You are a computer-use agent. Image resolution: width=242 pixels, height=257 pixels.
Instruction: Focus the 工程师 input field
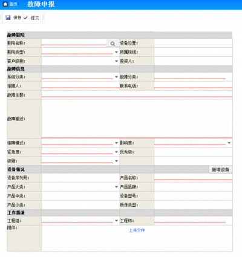click(x=190, y=221)
